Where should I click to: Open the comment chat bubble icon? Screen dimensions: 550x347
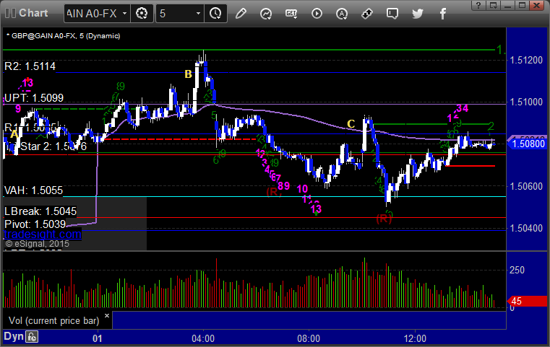point(392,14)
